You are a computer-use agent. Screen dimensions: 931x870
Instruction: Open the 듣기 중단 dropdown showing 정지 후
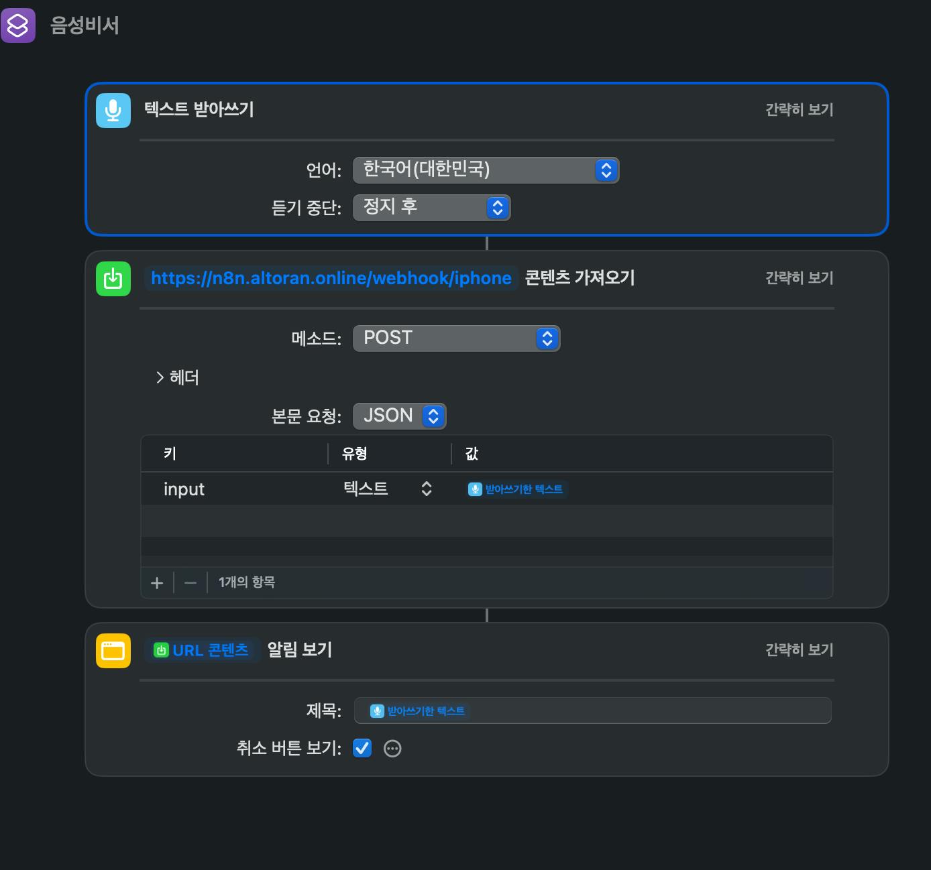click(431, 208)
